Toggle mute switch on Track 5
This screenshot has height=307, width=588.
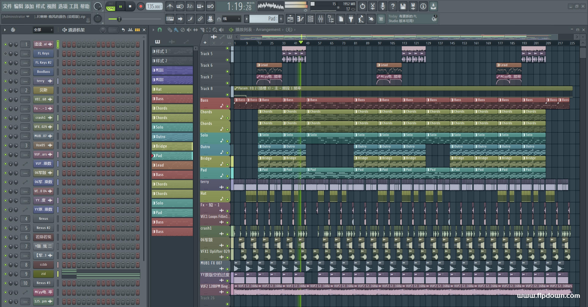pos(227,60)
